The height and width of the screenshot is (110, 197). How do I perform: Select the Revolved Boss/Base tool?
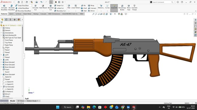pyautogui.click(x=11, y=8)
